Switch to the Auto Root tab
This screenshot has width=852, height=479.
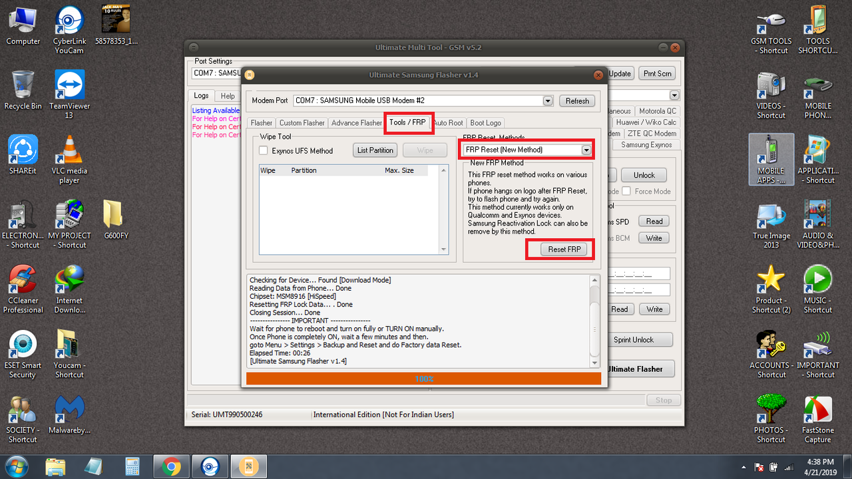pos(448,123)
